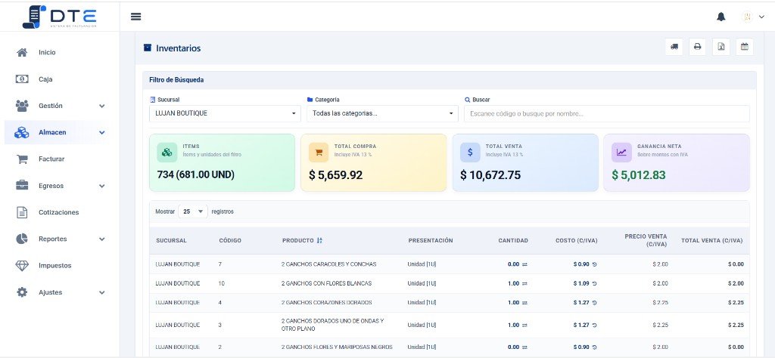Click code 7 in the CÓDIGO column
This screenshot has height=358, width=775.
pos(220,264)
